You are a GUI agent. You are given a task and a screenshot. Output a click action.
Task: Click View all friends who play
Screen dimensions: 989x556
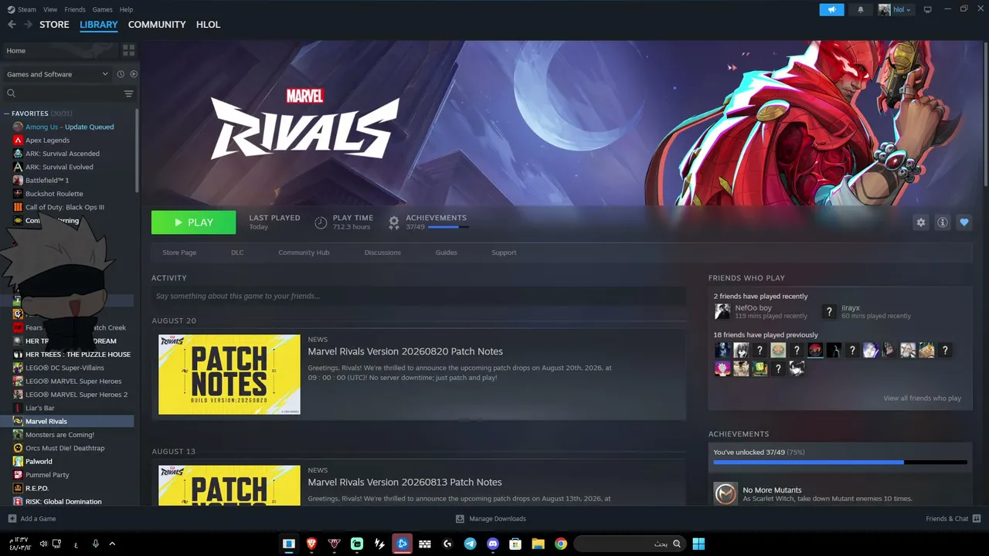[923, 398]
